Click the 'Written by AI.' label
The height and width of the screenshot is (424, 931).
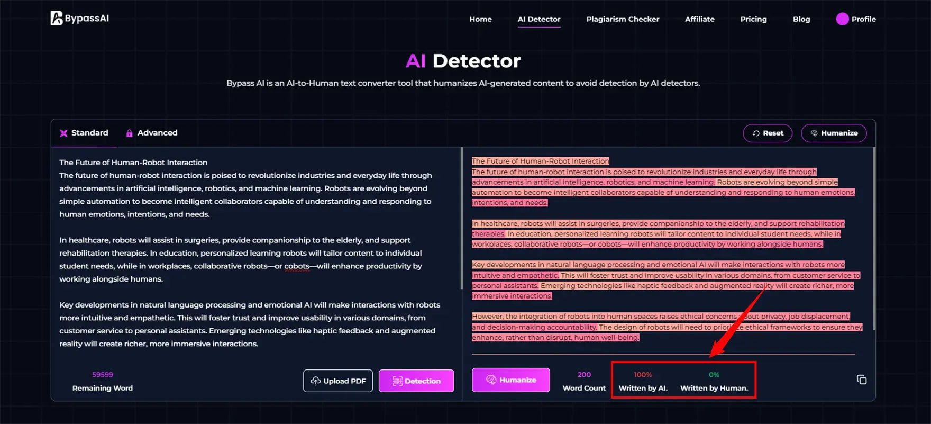point(643,388)
